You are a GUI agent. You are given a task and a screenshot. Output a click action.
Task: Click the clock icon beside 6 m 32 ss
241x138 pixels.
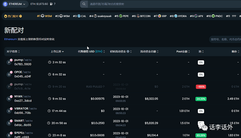(49, 74)
